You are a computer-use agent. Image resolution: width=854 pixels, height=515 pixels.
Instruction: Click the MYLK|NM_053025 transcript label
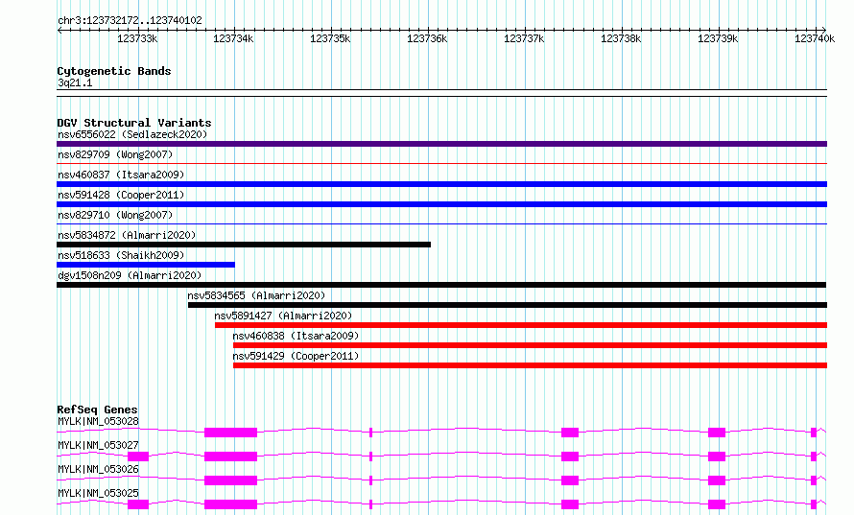click(x=98, y=493)
